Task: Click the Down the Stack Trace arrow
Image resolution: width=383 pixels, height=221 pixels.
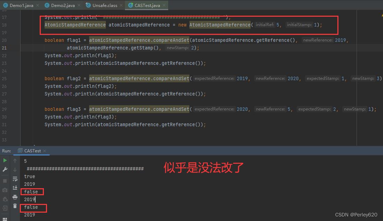Action: point(15,169)
